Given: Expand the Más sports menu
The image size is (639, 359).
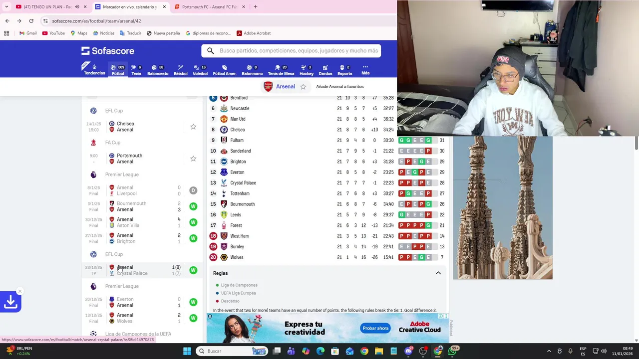Looking at the screenshot, I should tap(365, 70).
